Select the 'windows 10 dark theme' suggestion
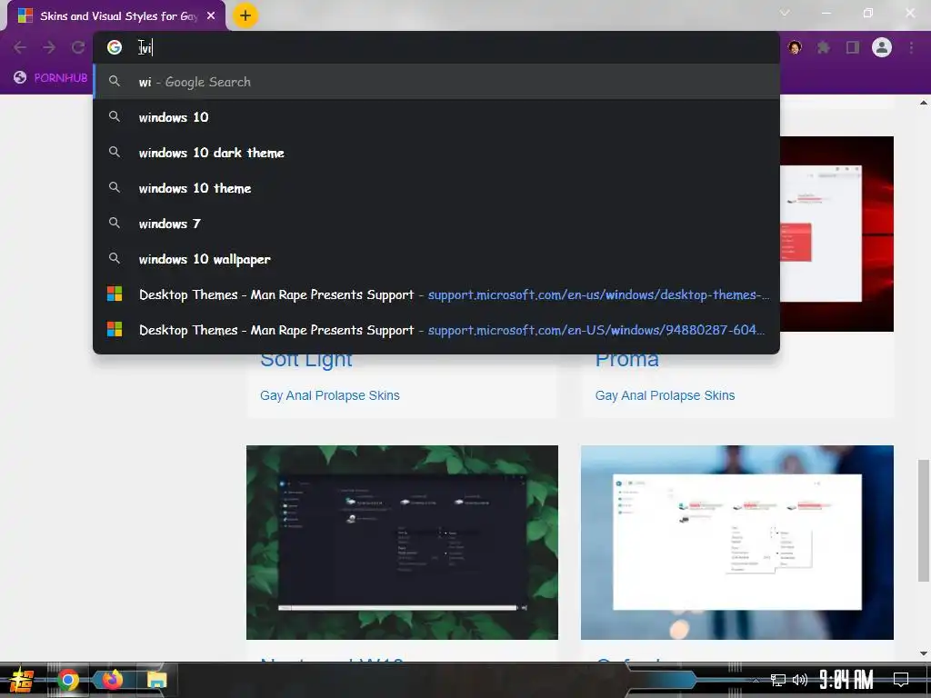Image resolution: width=931 pixels, height=698 pixels. pyautogui.click(x=436, y=153)
